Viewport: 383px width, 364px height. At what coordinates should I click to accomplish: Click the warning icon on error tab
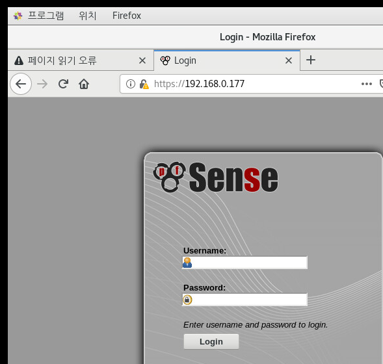coord(19,60)
